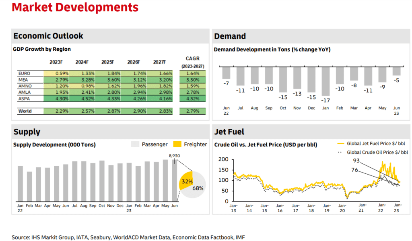
Task: Click the yellow Global Jet Fuel Price legend line
Action: click(341, 144)
